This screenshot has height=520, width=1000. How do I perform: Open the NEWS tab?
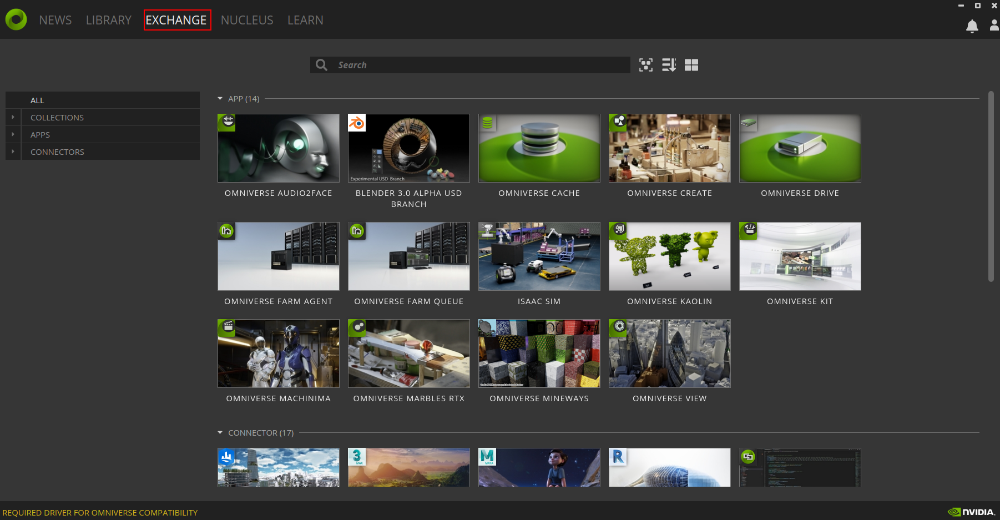click(55, 20)
